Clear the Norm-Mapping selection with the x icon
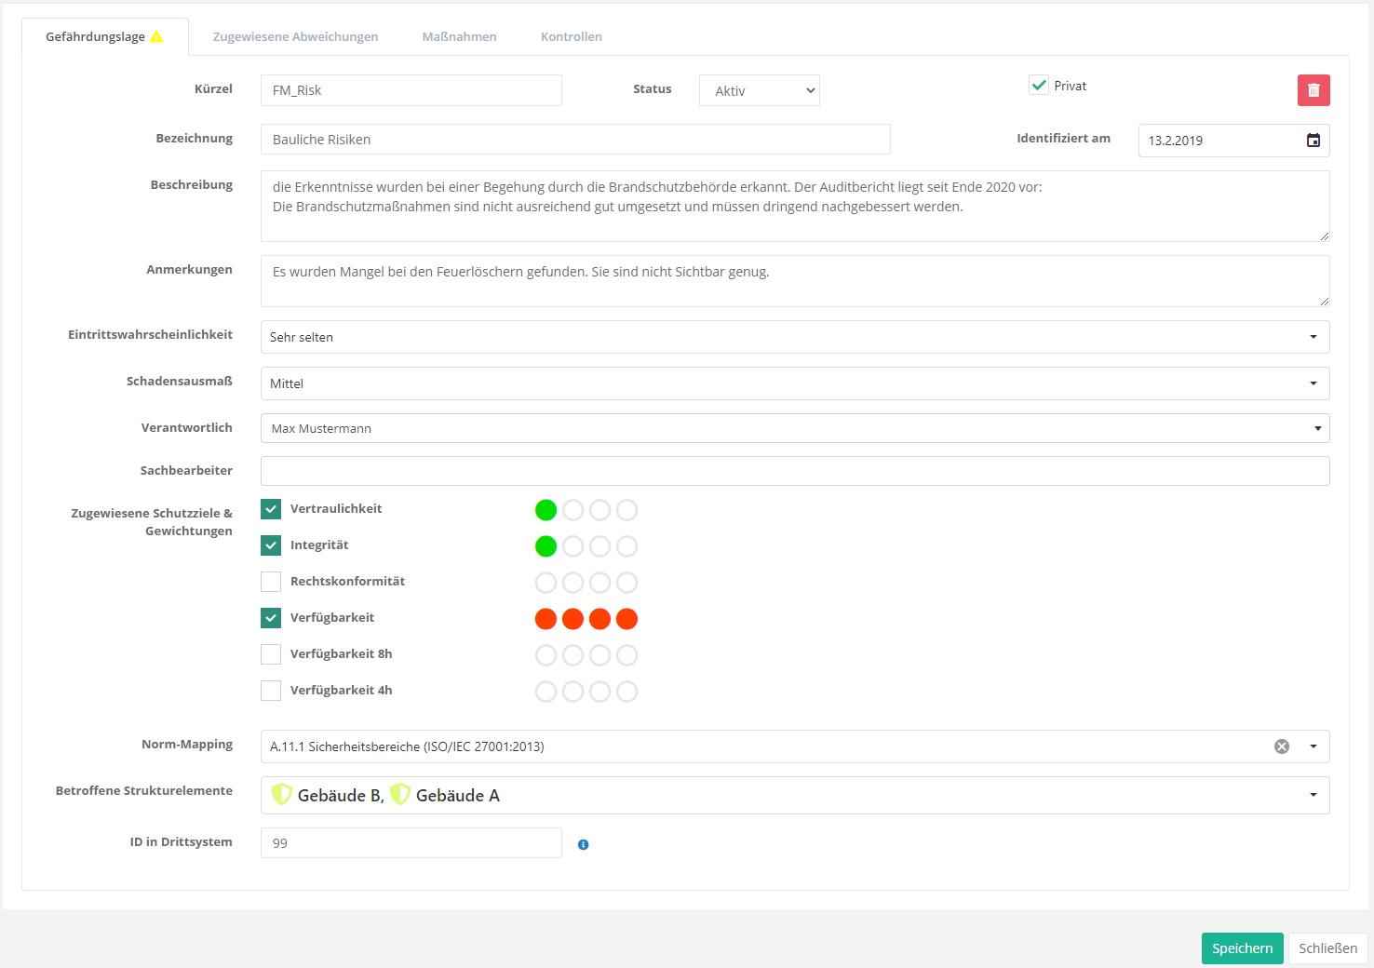 [x=1282, y=746]
